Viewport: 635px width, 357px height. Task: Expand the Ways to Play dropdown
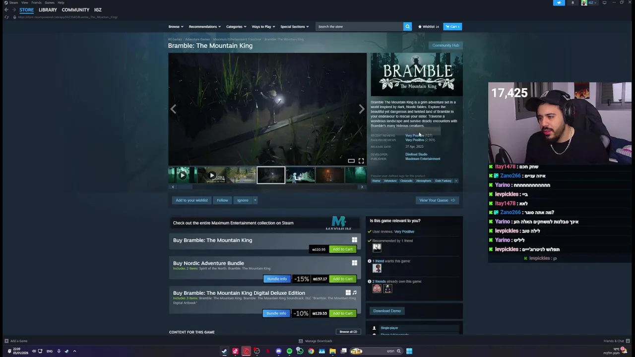(263, 26)
